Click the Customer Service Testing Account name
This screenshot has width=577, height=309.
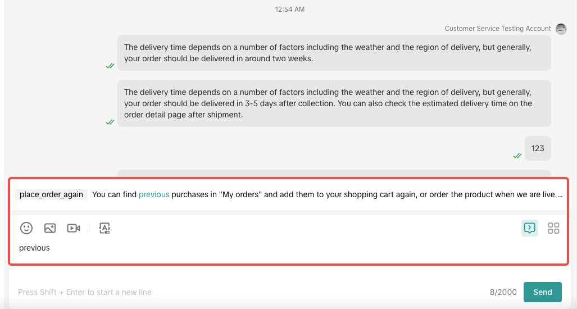pyautogui.click(x=498, y=29)
